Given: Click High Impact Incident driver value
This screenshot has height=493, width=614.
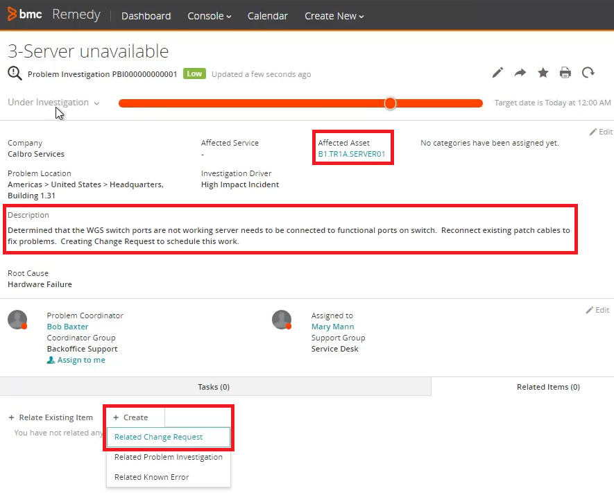Looking at the screenshot, I should coord(240,184).
